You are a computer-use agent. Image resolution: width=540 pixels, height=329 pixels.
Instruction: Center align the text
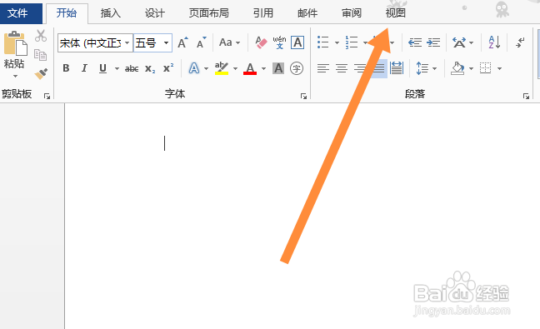click(x=342, y=68)
